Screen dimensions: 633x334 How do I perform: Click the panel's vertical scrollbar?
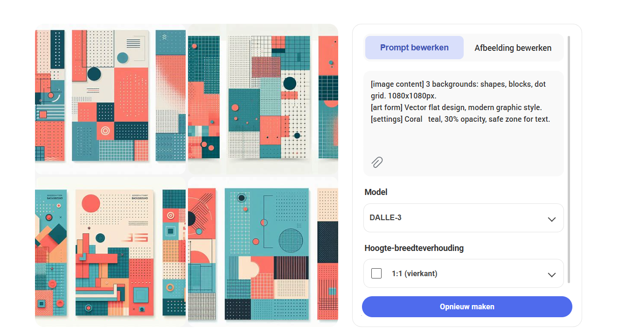click(x=569, y=159)
